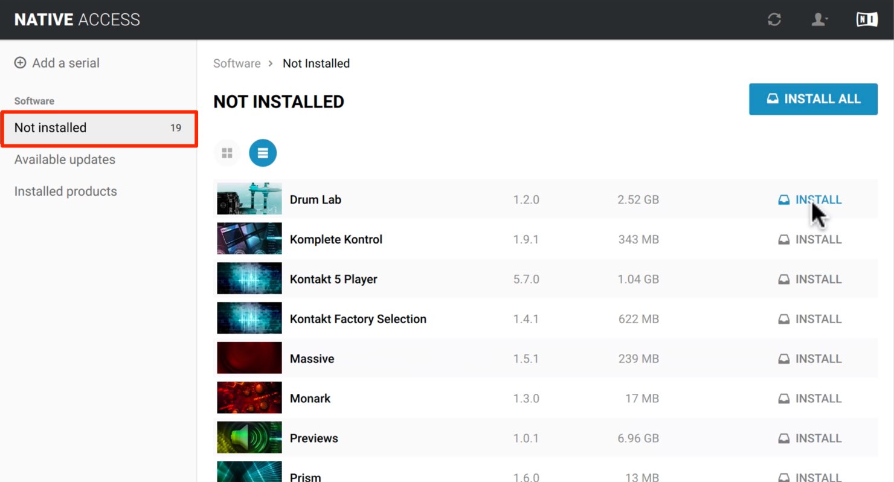894x482 pixels.
Task: Click the Massive product name
Action: [x=312, y=359]
